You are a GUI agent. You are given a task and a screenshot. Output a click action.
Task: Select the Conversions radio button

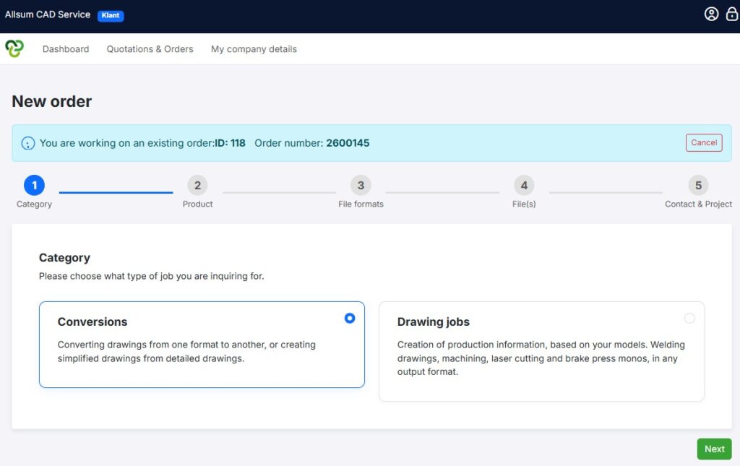click(x=350, y=318)
